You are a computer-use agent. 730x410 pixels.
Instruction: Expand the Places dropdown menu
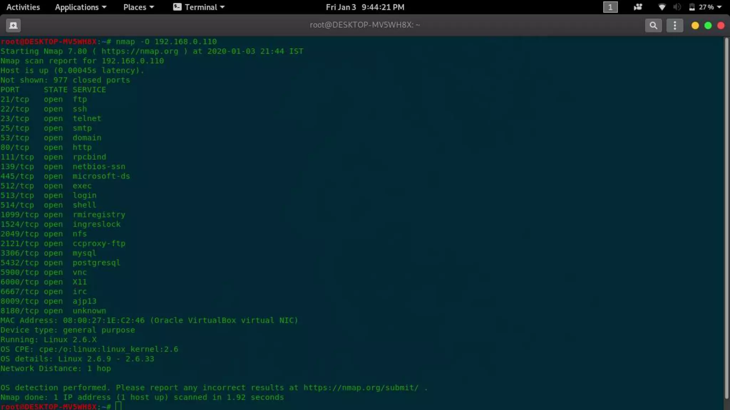[x=138, y=7]
